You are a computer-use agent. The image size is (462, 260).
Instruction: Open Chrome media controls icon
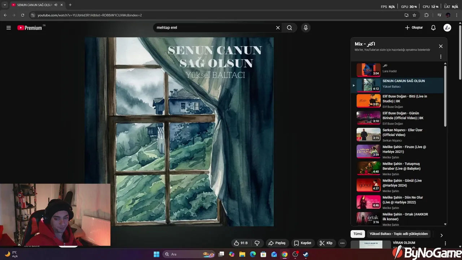[x=439, y=15]
